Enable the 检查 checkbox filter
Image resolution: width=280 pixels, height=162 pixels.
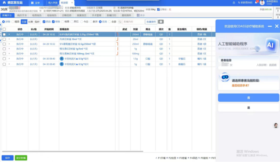pos(62,22)
